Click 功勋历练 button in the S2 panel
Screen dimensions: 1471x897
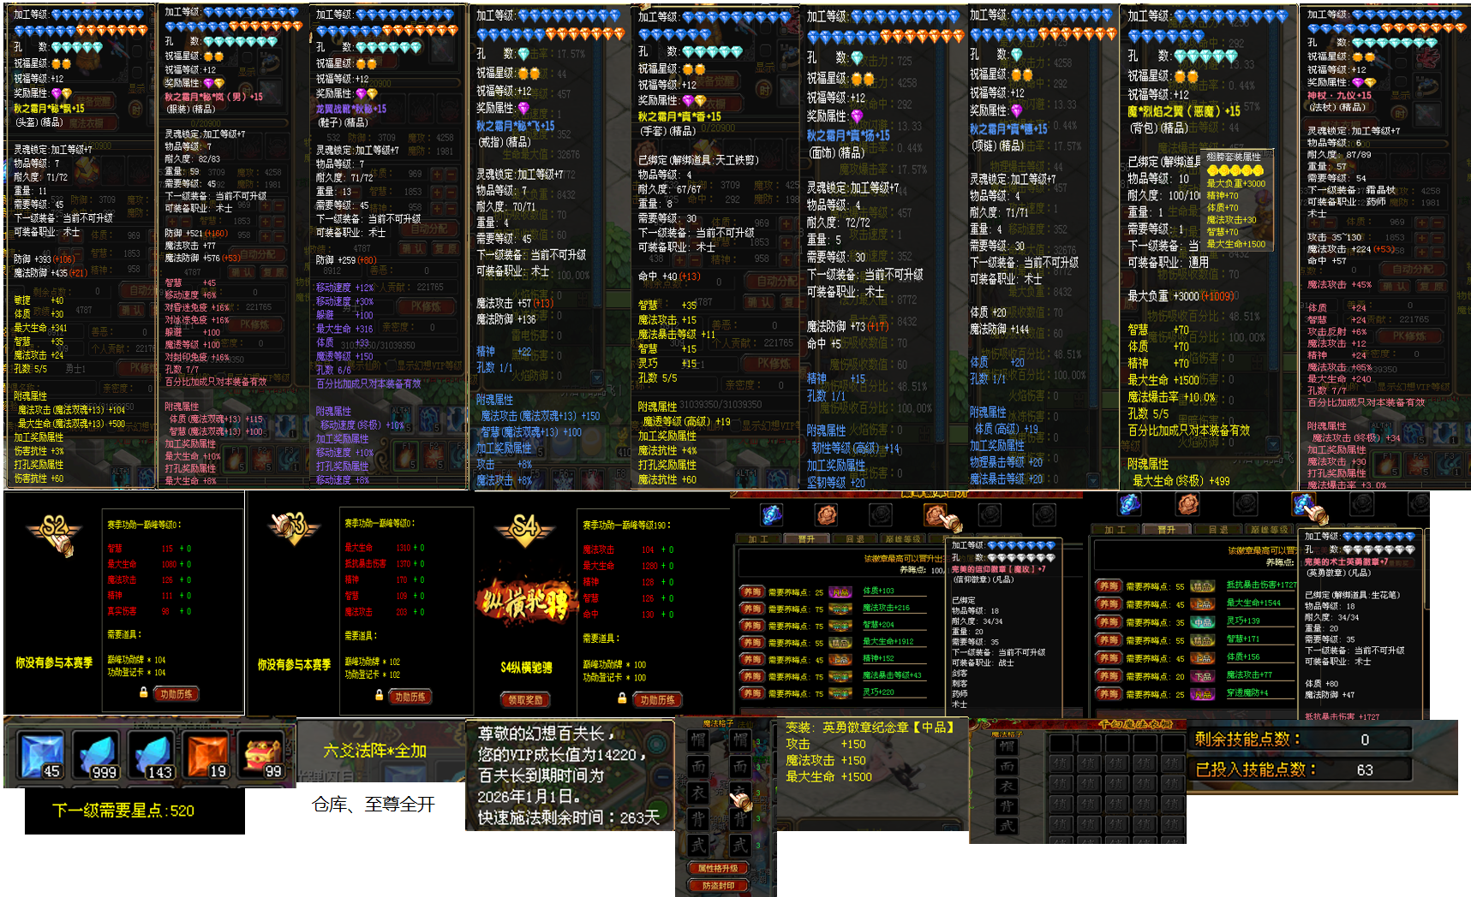(176, 694)
